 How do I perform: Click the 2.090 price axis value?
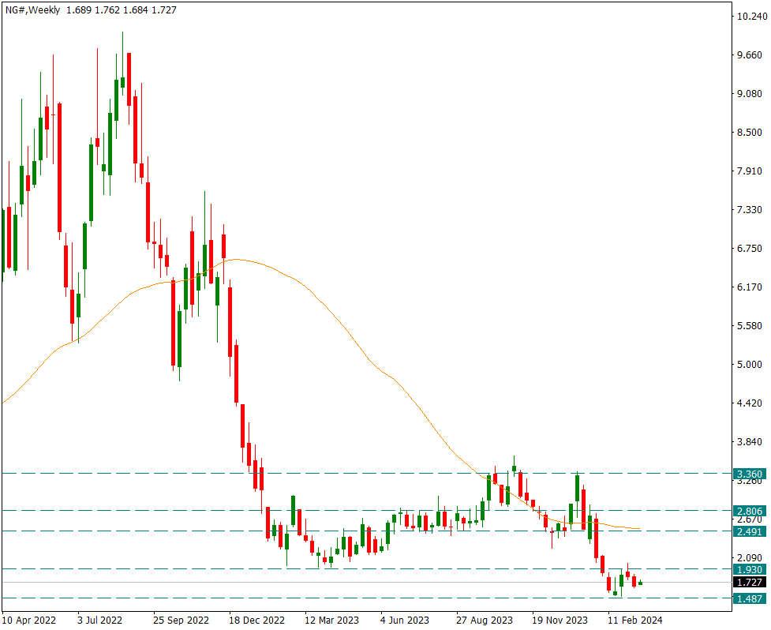(750, 557)
